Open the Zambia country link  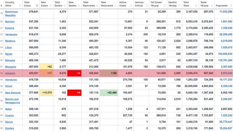[x=9, y=128]
